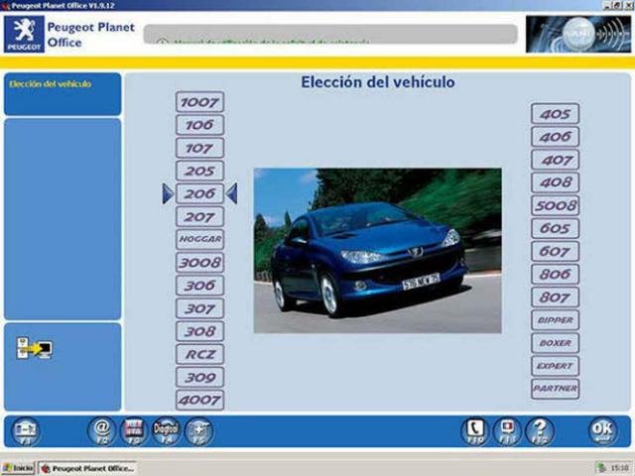Click the F11 monitor icon
This screenshot has width=635, height=476.
509,430
